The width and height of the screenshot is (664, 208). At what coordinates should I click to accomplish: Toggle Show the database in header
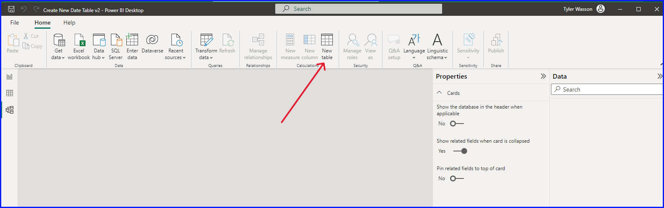tap(457, 124)
